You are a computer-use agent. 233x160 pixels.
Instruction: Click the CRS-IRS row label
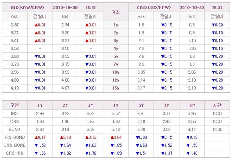tap(14, 153)
